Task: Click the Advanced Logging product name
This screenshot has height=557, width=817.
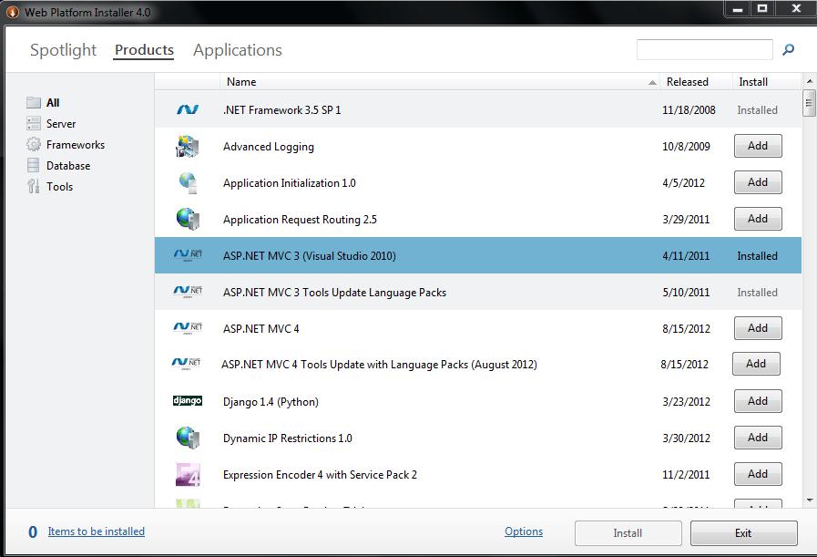Action: pos(269,147)
